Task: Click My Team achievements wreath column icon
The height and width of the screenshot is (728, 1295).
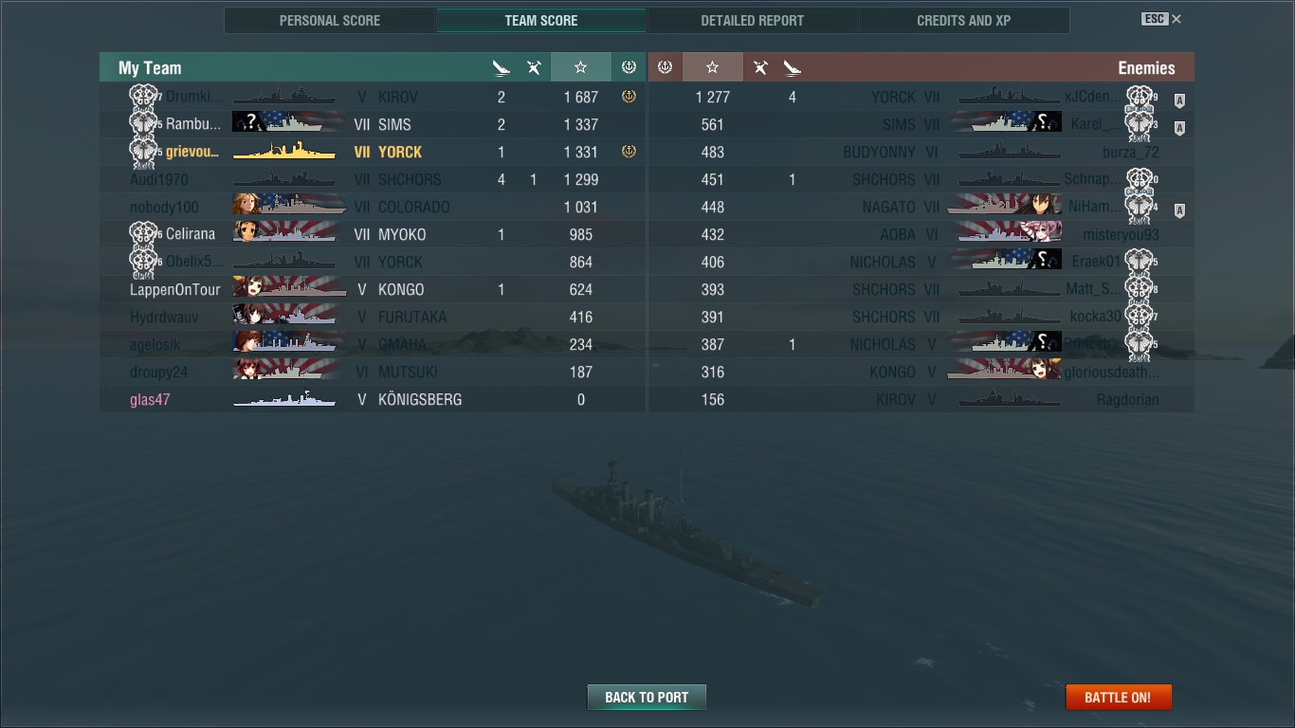Action: coord(629,67)
